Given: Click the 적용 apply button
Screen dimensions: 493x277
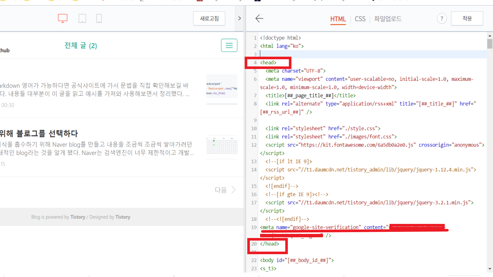Looking at the screenshot, I should [x=467, y=18].
